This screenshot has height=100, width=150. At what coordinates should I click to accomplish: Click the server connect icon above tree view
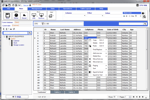pyautogui.click(x=6, y=29)
